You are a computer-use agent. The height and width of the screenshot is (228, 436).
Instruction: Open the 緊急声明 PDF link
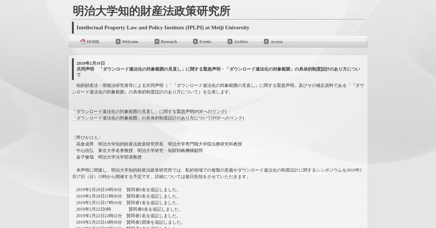149,111
